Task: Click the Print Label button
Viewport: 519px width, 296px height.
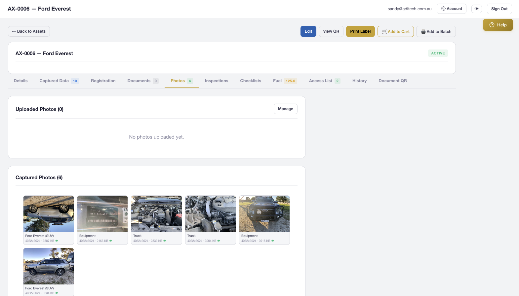Action: [360, 31]
